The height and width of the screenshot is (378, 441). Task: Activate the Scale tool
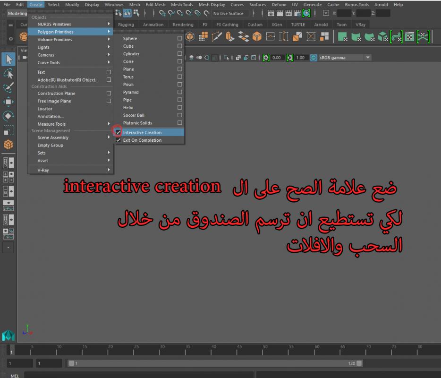click(8, 130)
